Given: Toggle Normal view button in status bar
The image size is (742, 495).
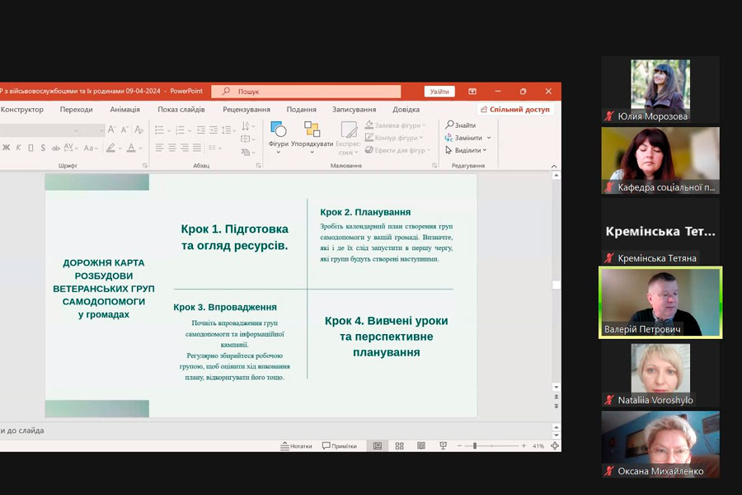Looking at the screenshot, I should coord(378,445).
